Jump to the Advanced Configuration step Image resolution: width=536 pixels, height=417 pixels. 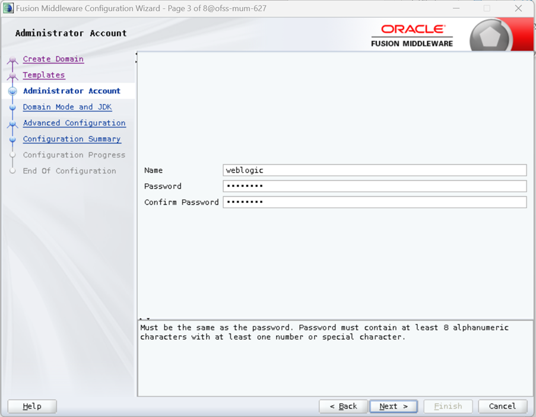pyautogui.click(x=74, y=123)
